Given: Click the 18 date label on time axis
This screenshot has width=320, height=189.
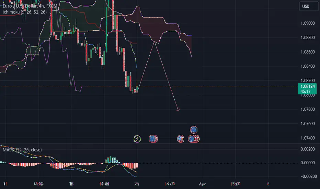Looking at the screenshot, I should pos(71,184).
